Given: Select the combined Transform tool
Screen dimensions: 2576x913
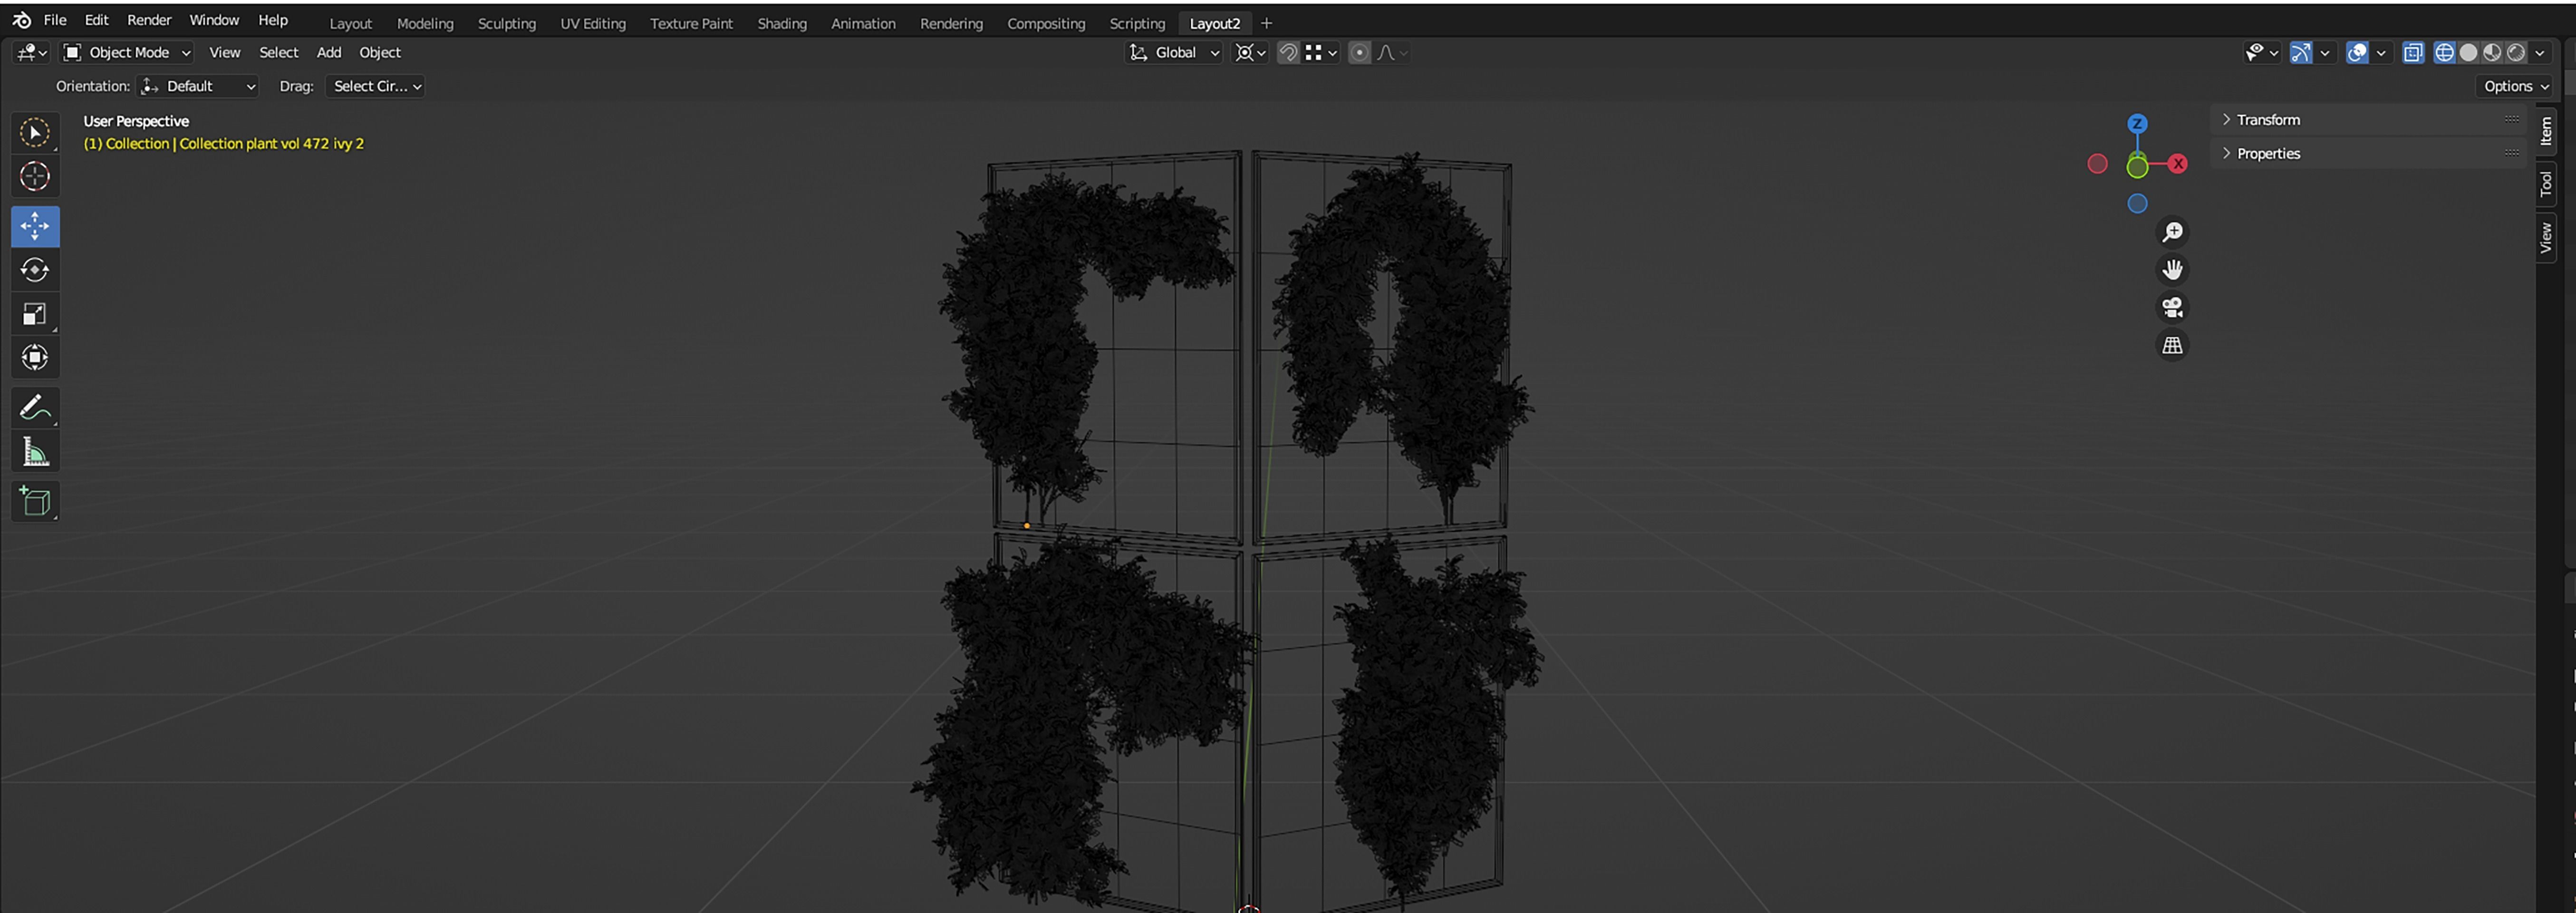Looking at the screenshot, I should [35, 358].
